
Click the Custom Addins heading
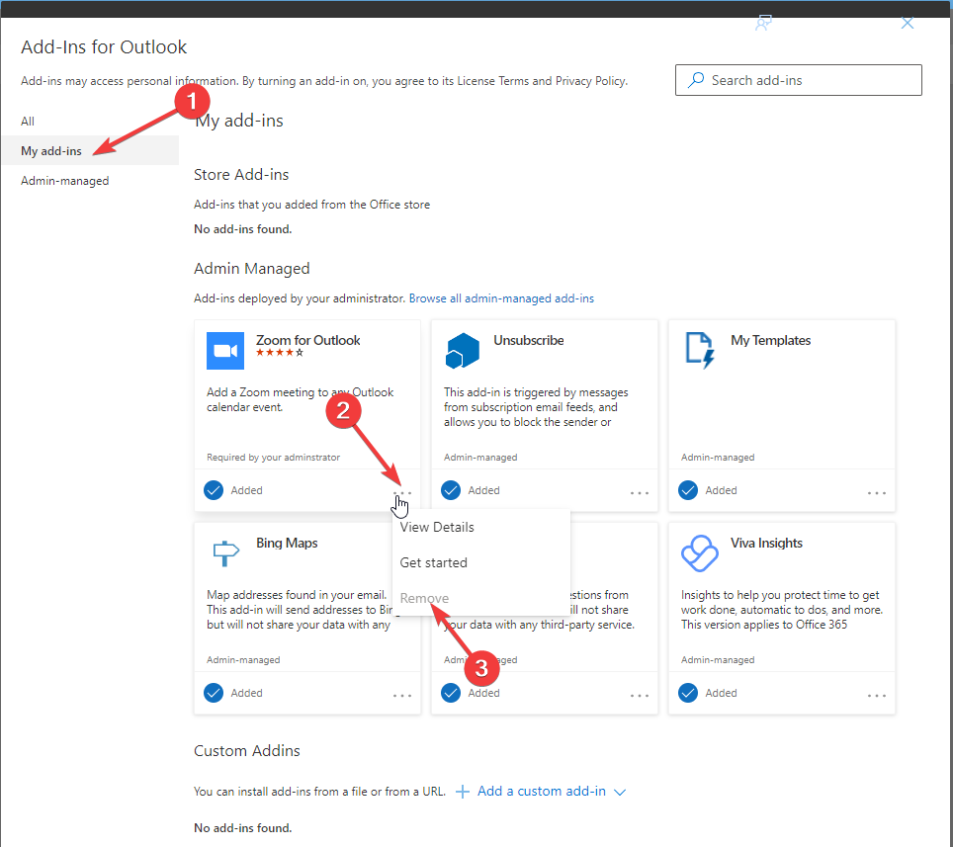[x=247, y=751]
